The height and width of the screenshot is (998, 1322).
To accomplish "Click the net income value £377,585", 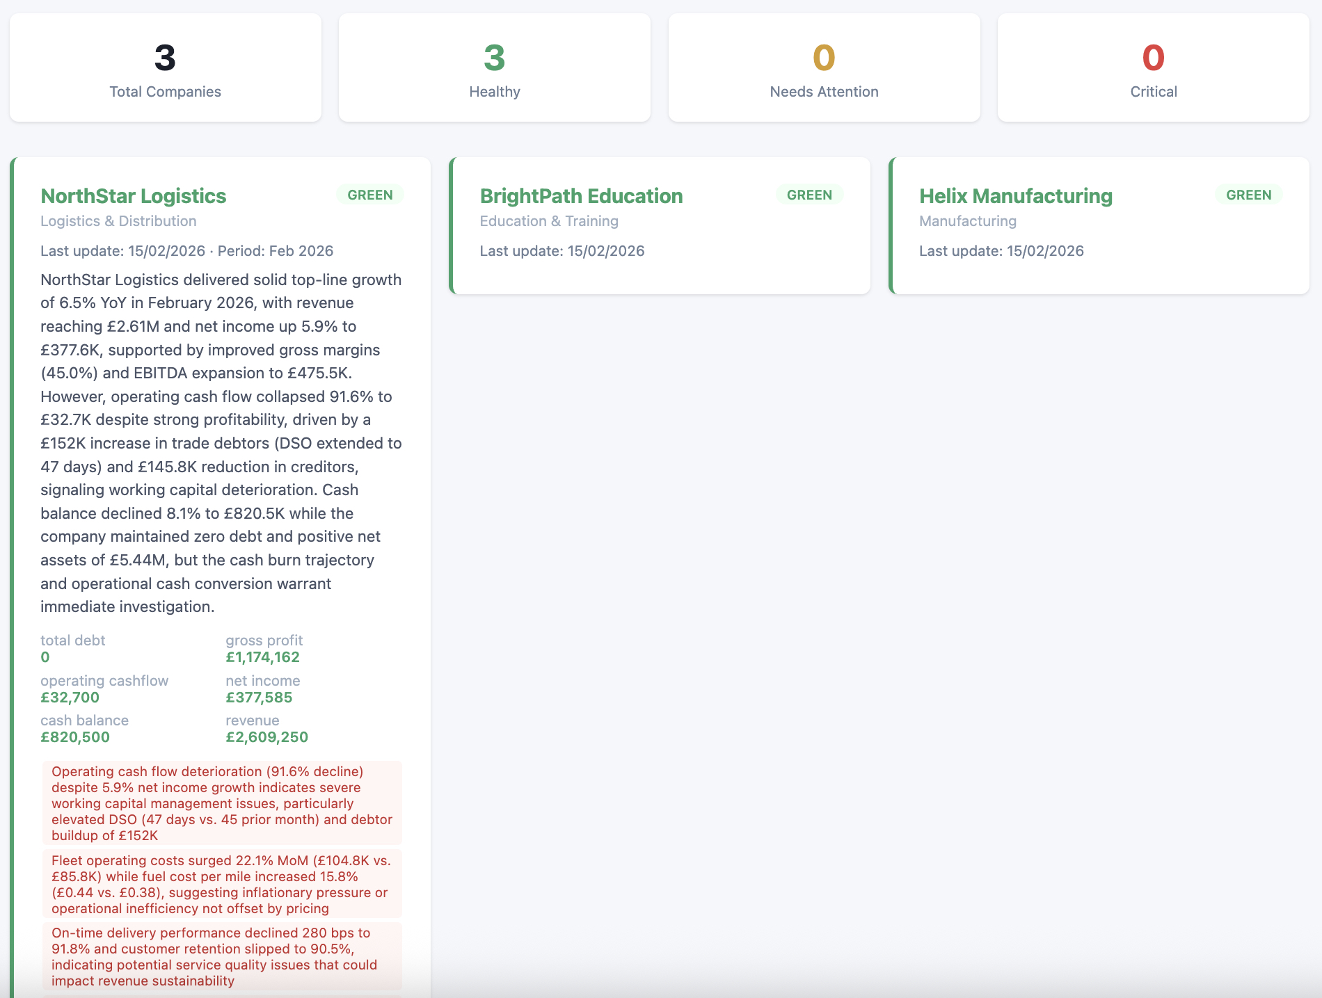I will (x=259, y=697).
